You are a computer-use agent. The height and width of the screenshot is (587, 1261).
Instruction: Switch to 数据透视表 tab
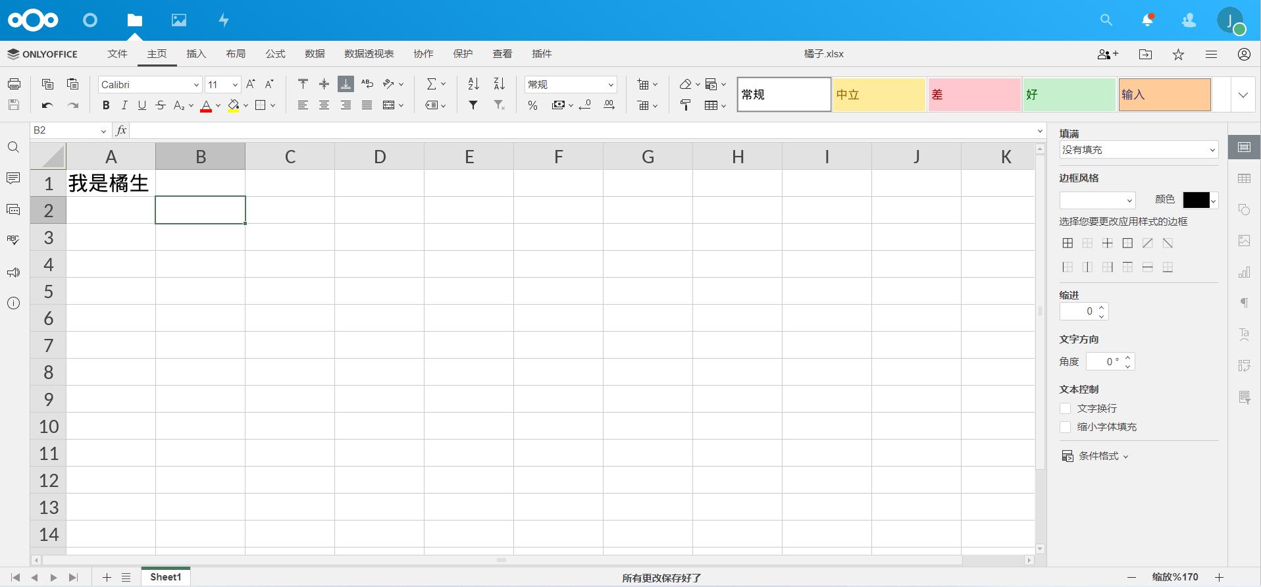pos(369,54)
